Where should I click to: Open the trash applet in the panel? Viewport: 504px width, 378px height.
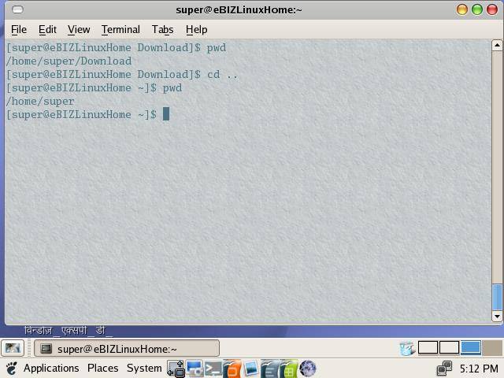(x=407, y=348)
